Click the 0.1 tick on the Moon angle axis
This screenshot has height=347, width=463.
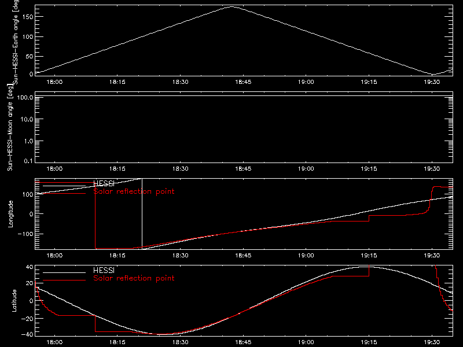(28, 161)
